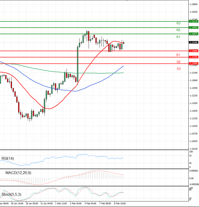
Task: Click the 1.11135 price axis value
Action: tap(193, 118)
